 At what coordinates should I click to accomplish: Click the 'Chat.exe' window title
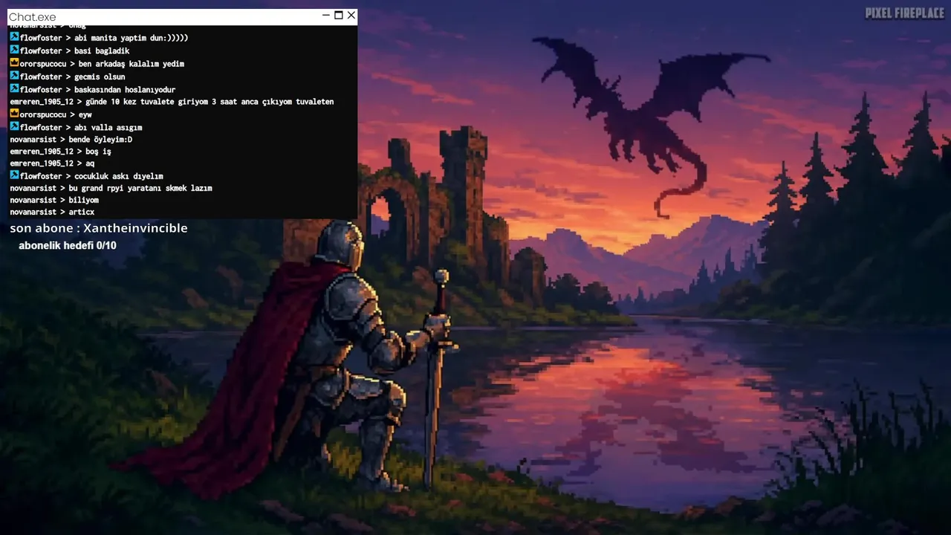[x=32, y=17]
